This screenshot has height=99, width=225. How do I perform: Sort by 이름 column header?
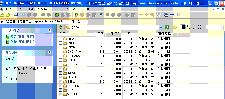point(76,34)
